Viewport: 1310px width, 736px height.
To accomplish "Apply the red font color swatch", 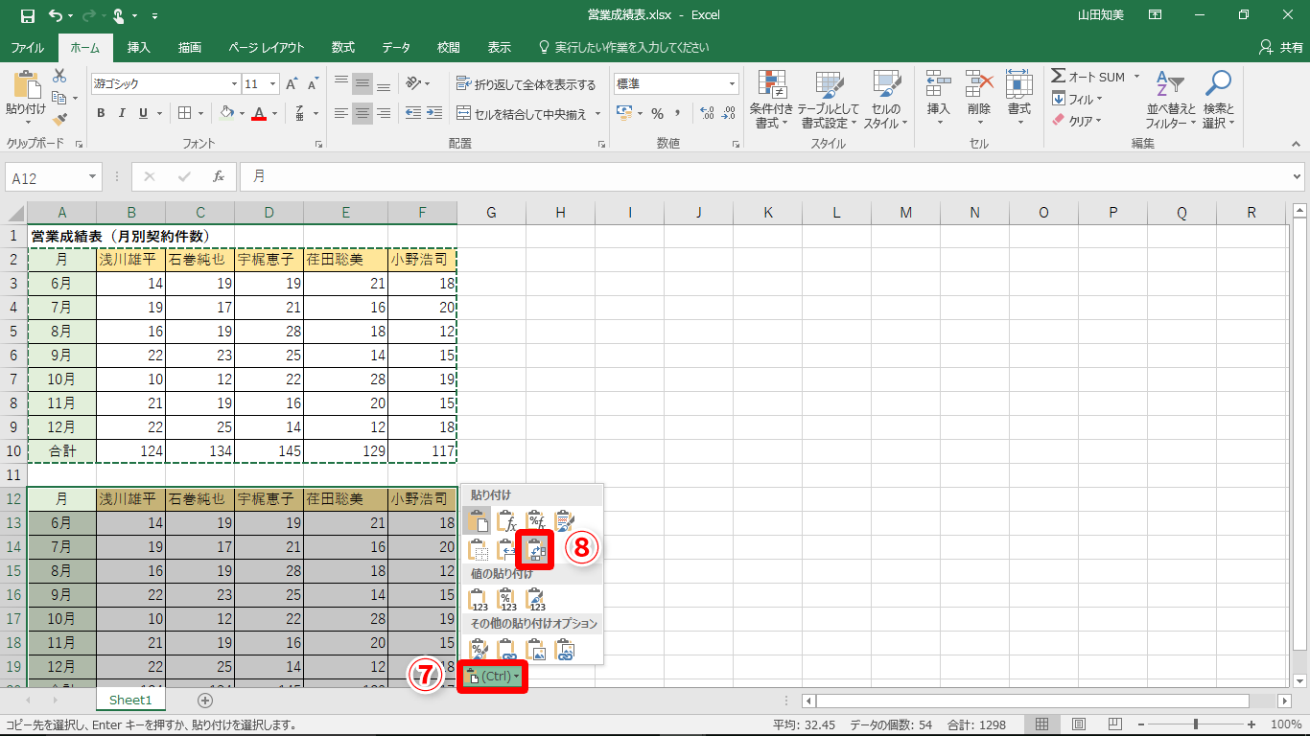I will 258,113.
